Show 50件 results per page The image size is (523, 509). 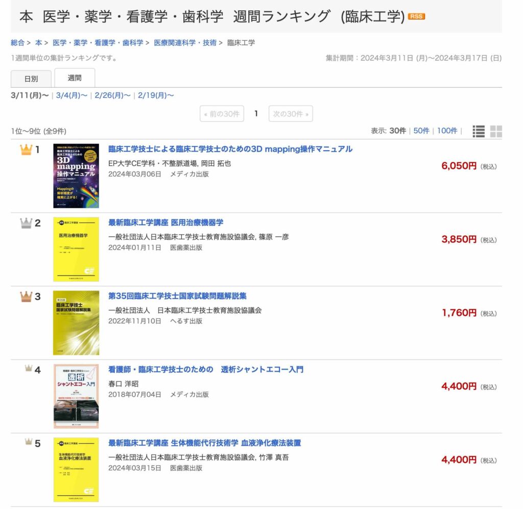420,131
